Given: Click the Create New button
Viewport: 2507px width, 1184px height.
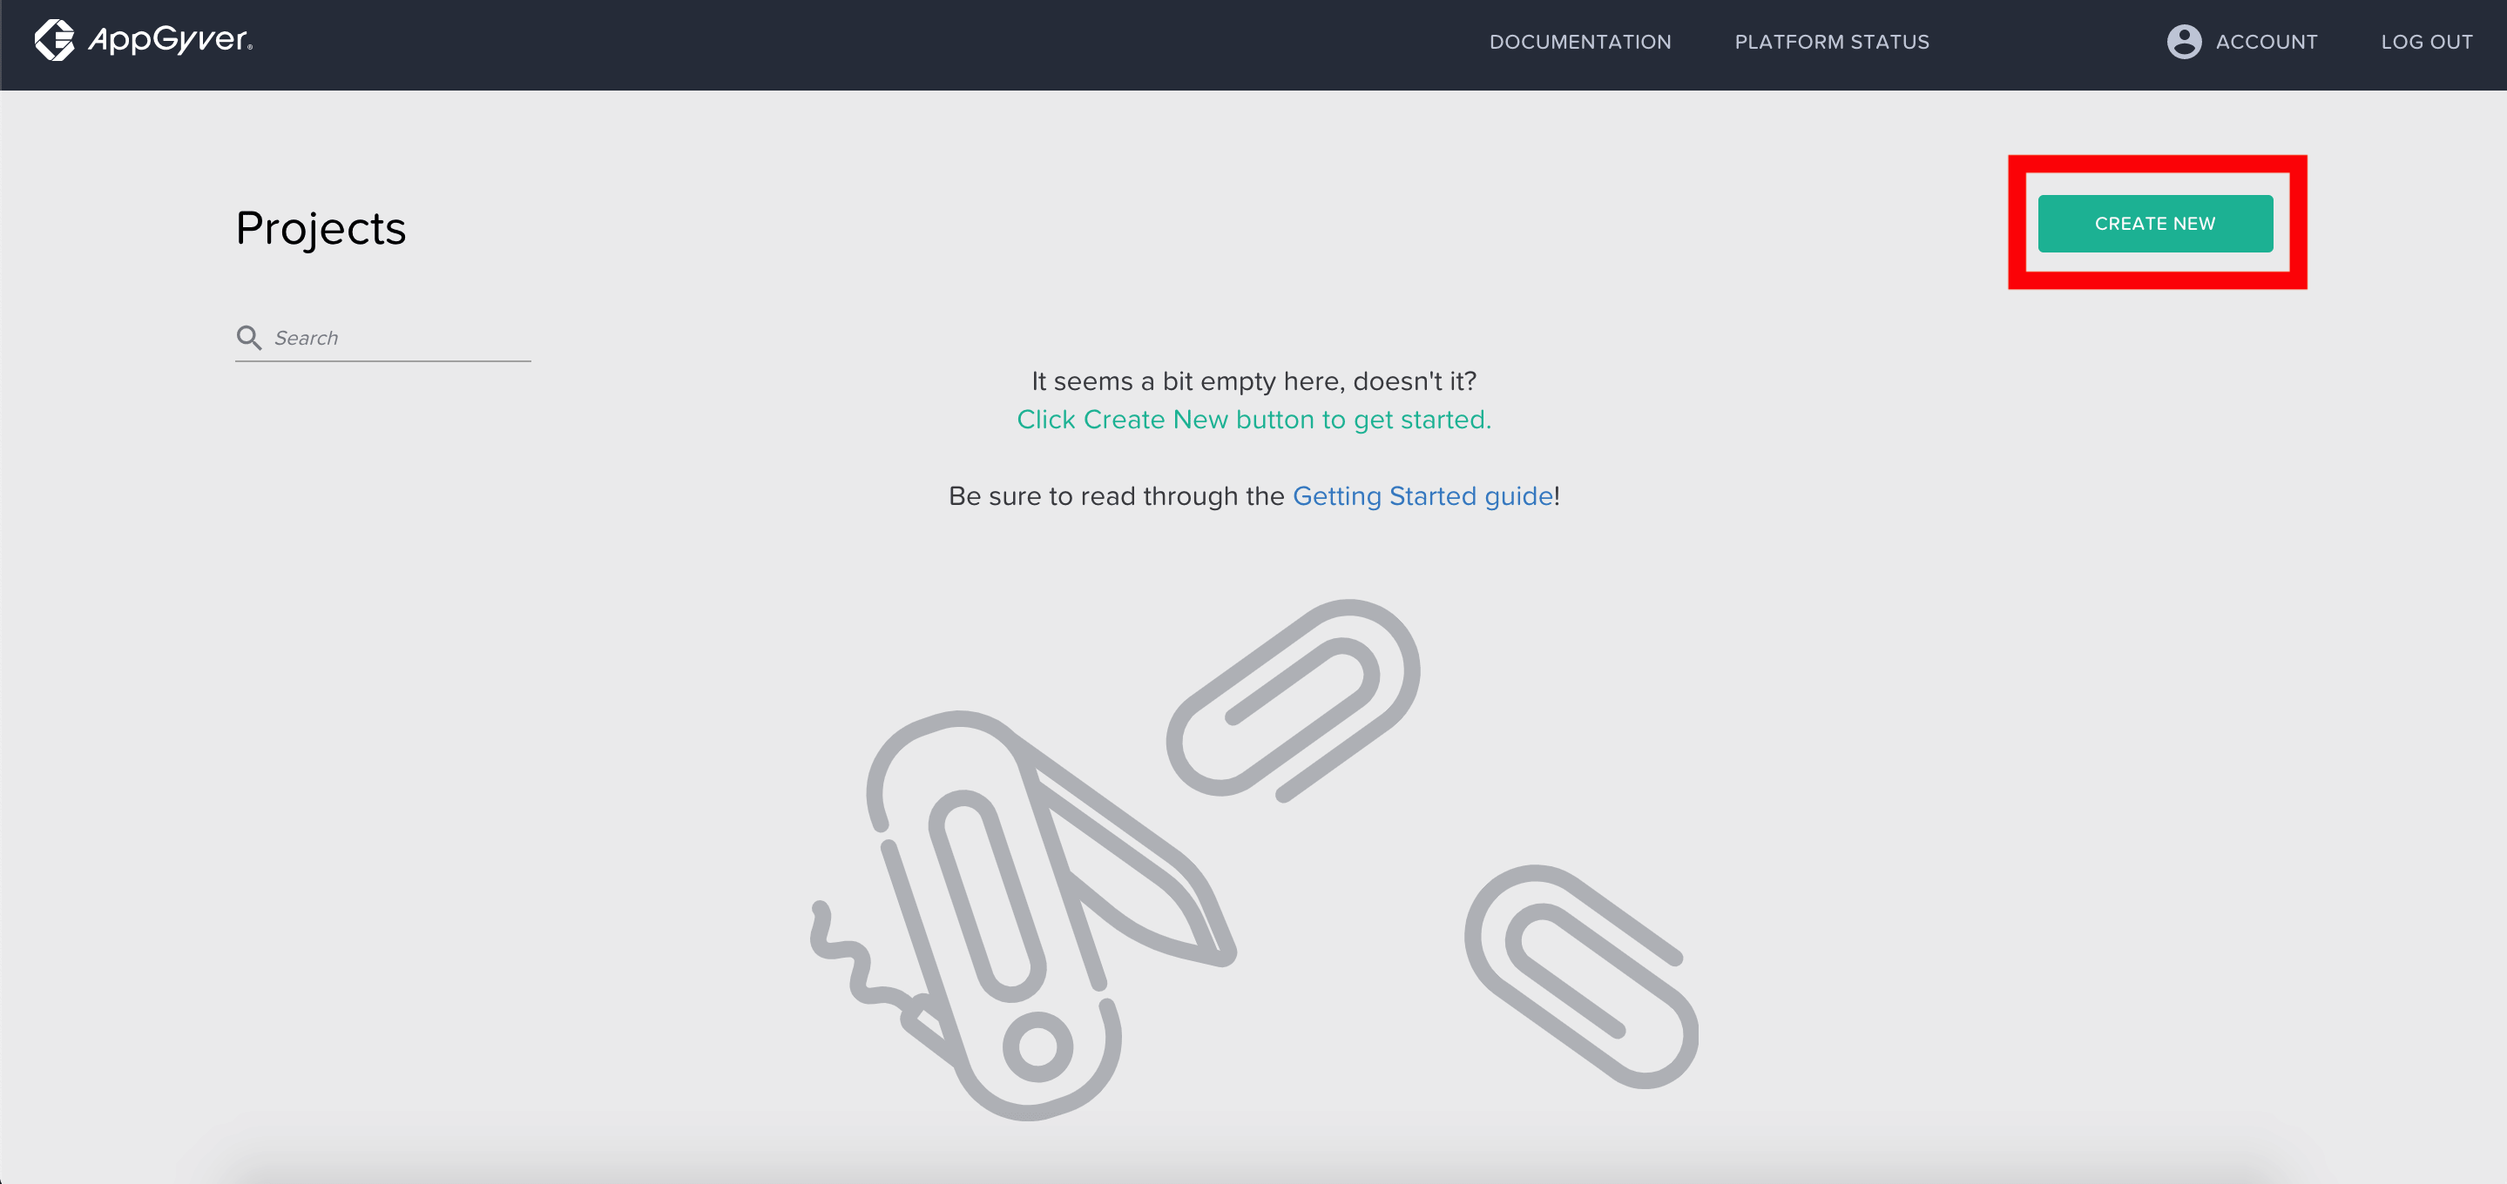Looking at the screenshot, I should pyautogui.click(x=2155, y=224).
